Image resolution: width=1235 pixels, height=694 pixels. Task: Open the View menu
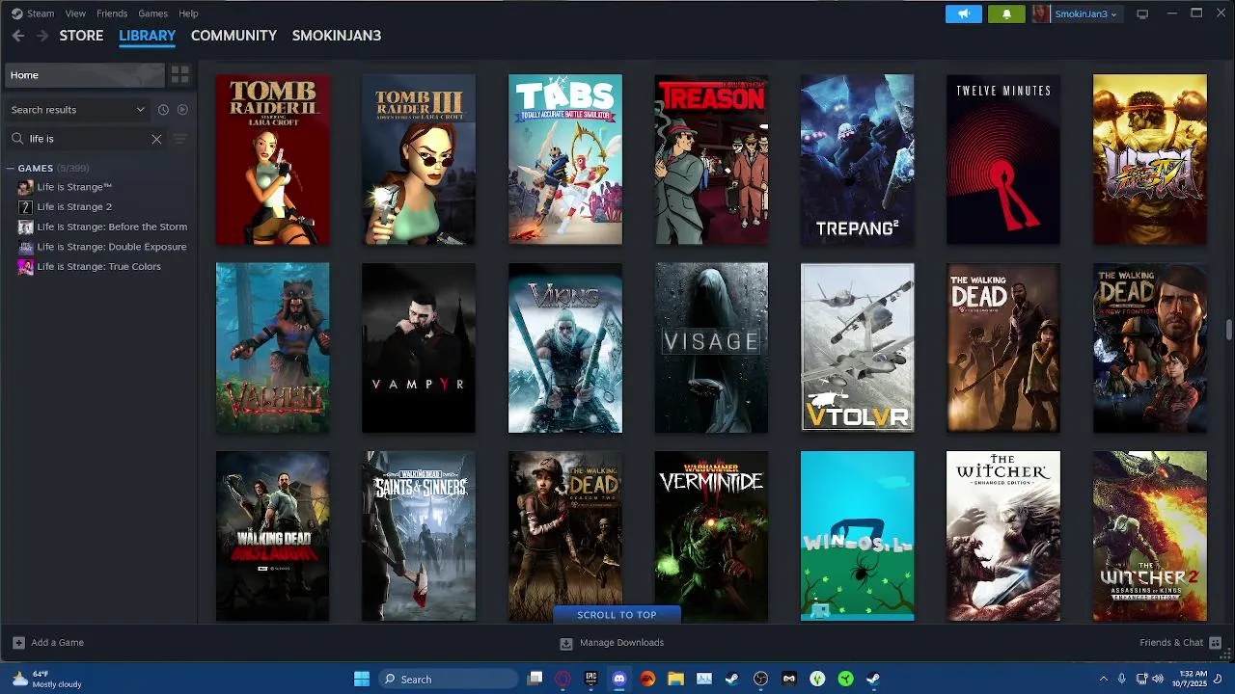(75, 13)
